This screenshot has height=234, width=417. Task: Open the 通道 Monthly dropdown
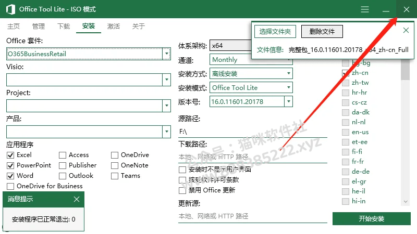(x=251, y=60)
